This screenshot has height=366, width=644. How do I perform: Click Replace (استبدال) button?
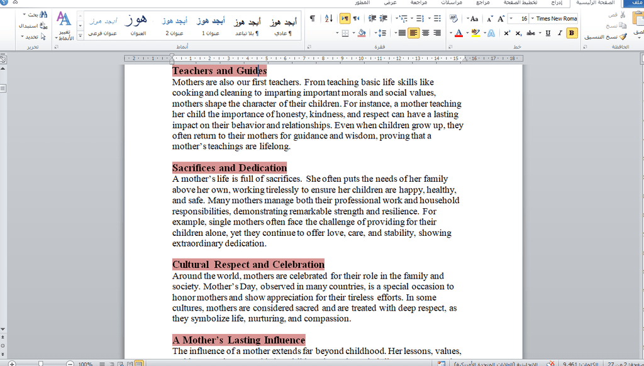coord(33,26)
